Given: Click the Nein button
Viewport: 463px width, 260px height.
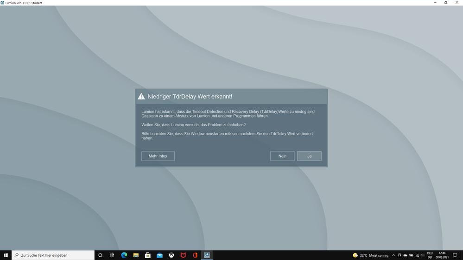Looking at the screenshot, I should [282, 156].
